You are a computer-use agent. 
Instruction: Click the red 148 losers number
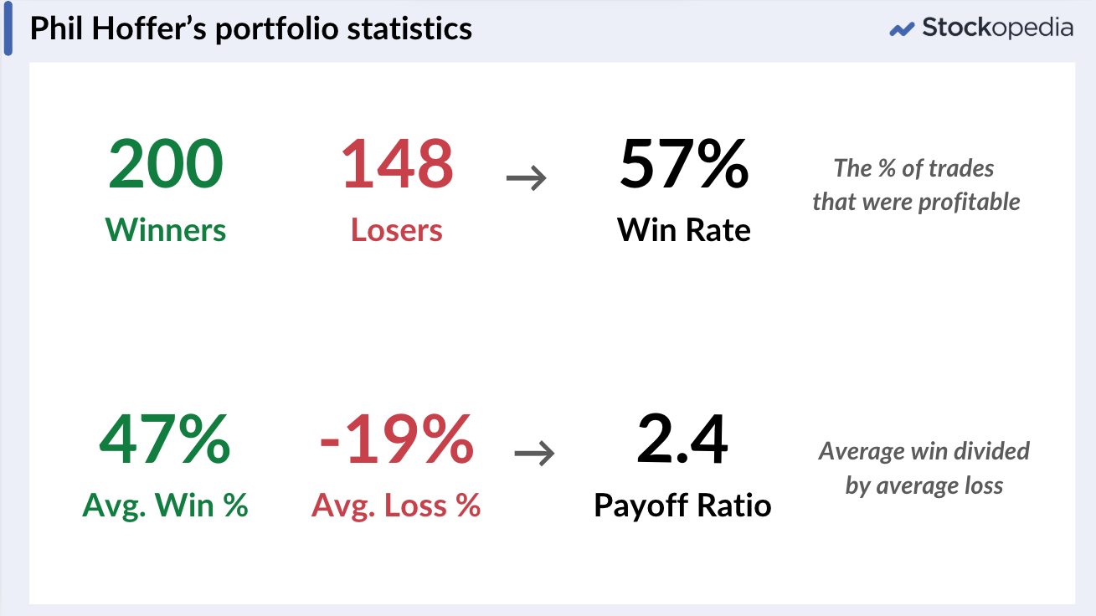coord(397,164)
